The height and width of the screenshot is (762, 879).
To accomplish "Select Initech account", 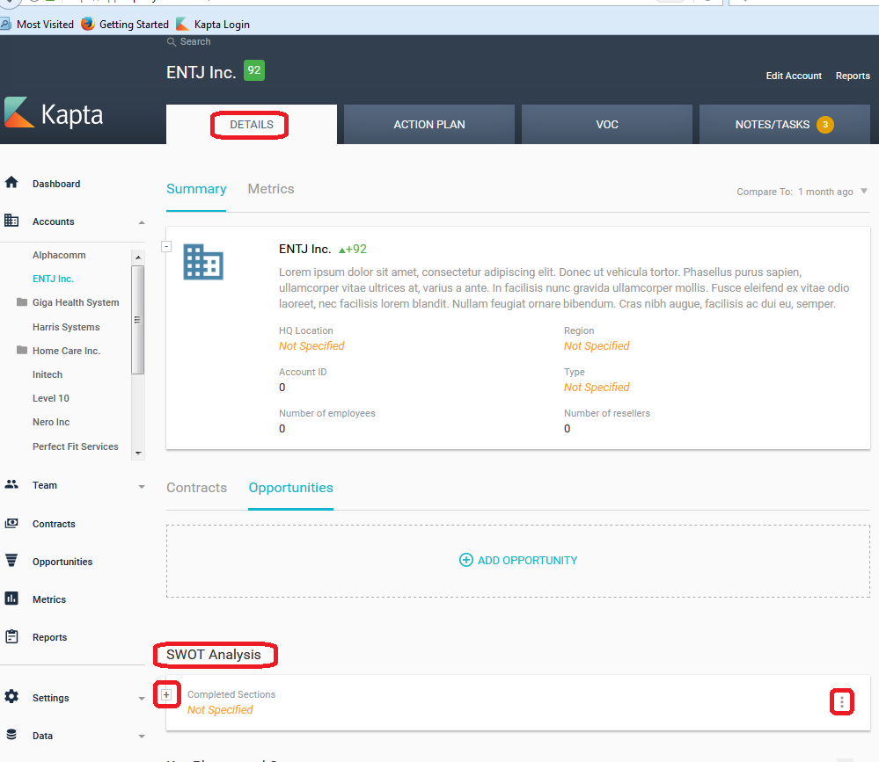I will [48, 374].
